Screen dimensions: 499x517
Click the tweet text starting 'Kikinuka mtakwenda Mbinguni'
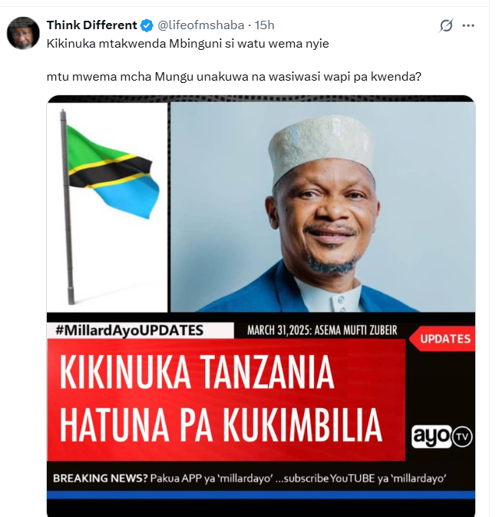tap(187, 44)
